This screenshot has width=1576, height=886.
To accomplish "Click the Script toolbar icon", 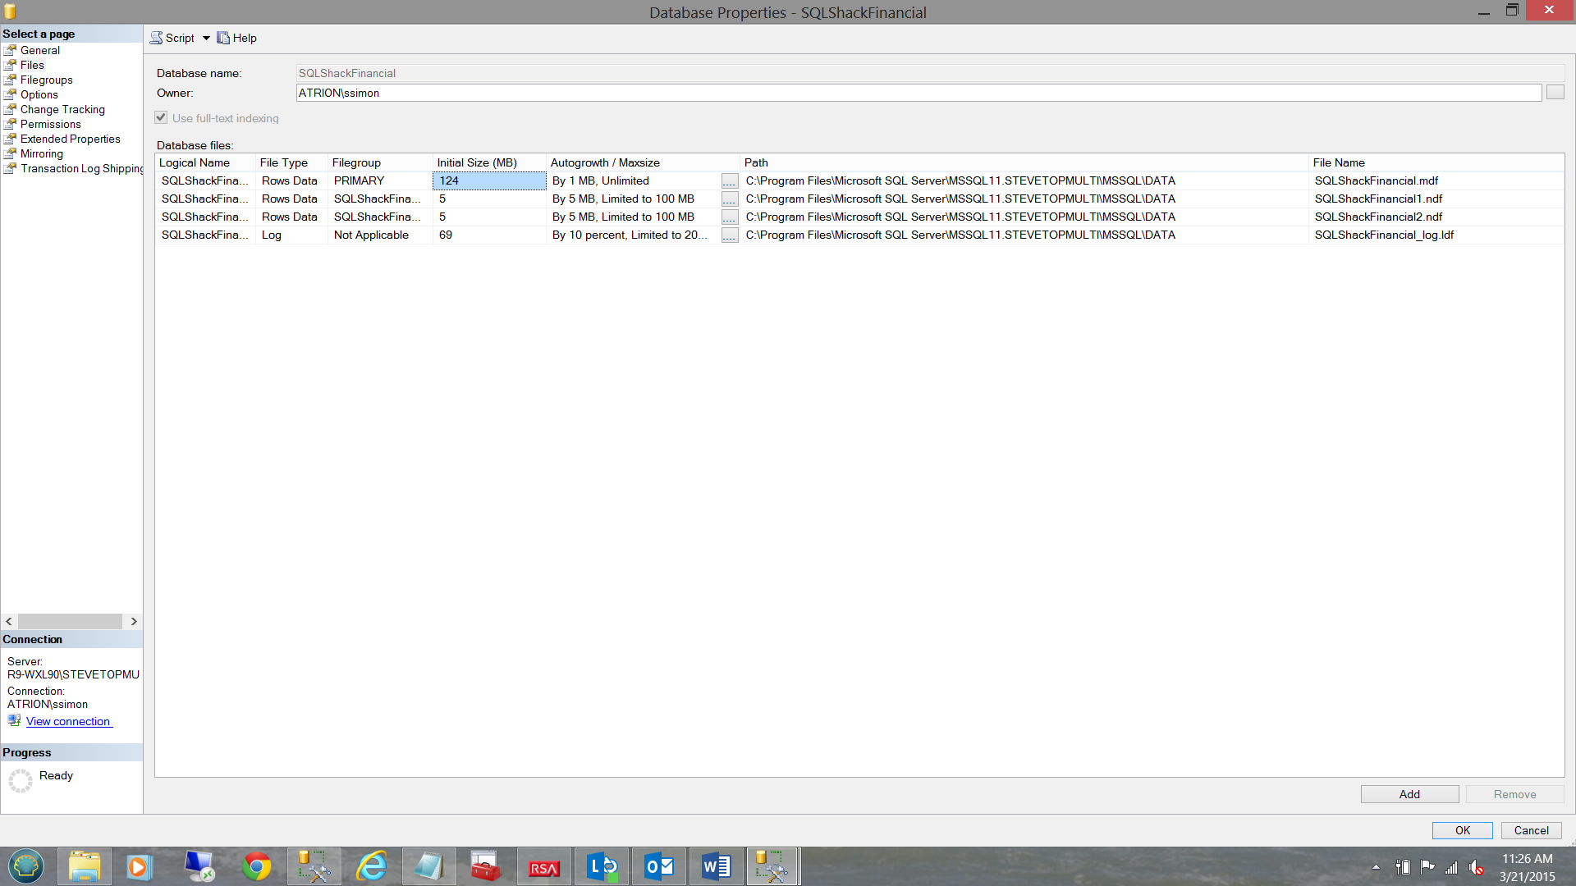I will pyautogui.click(x=157, y=38).
